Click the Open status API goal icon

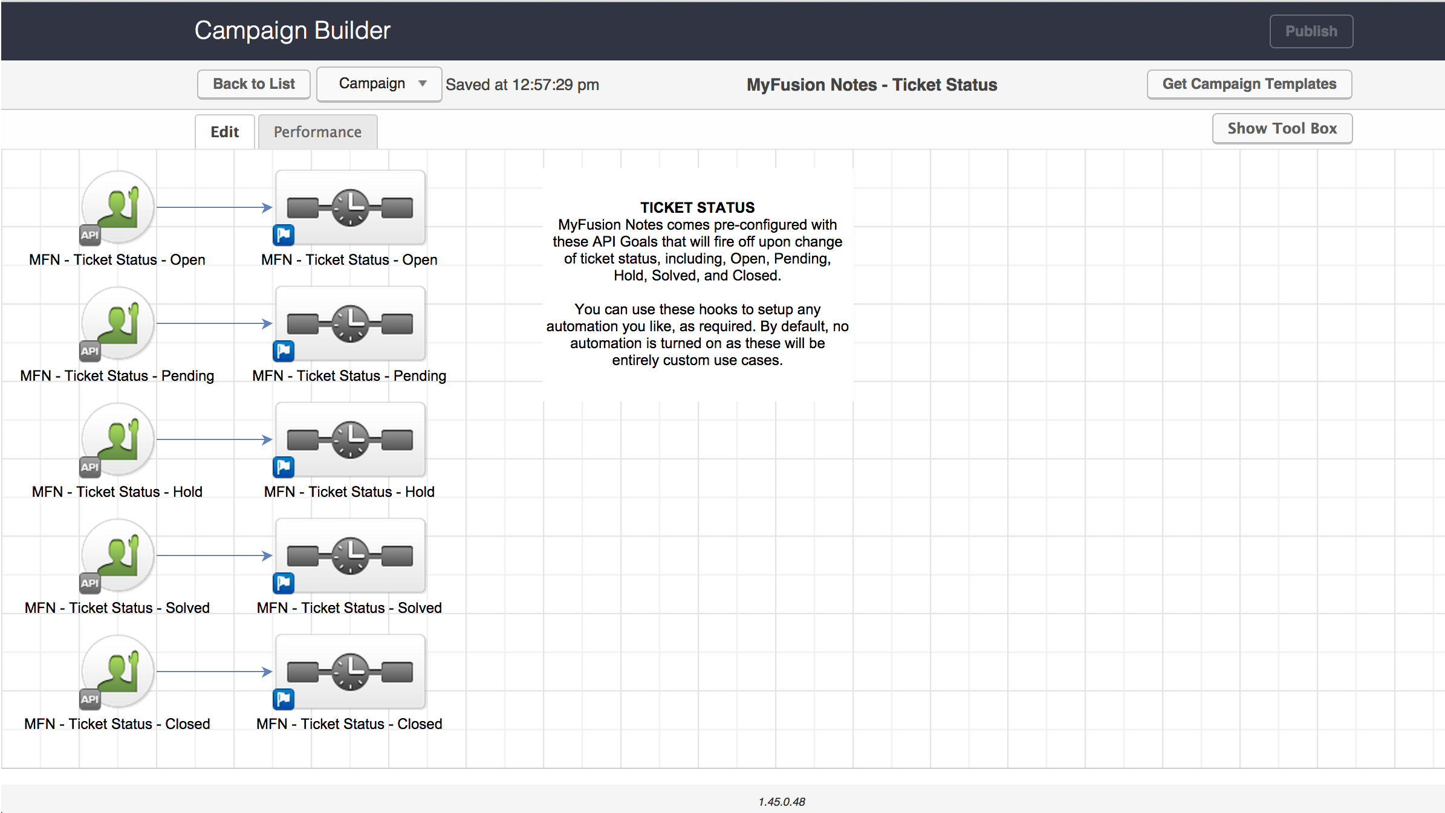pyautogui.click(x=118, y=207)
